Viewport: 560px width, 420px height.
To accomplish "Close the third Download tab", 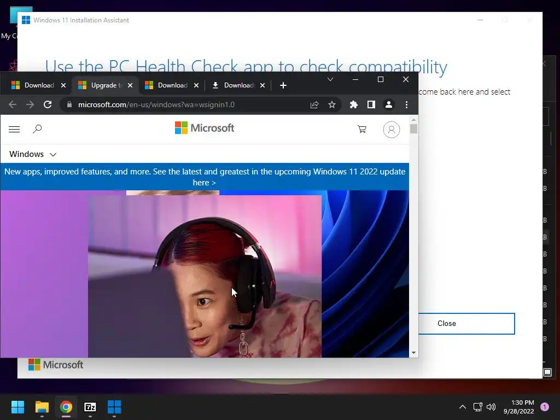I will click(196, 85).
